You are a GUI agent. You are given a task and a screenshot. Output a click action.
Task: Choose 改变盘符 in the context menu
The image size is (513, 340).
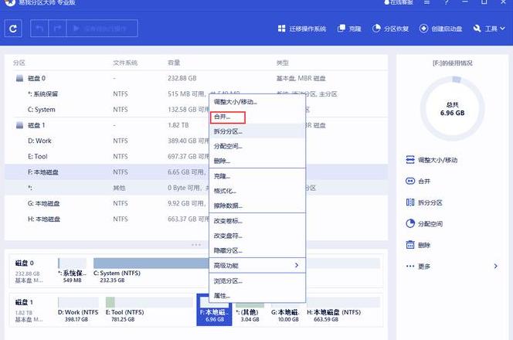pyautogui.click(x=257, y=236)
